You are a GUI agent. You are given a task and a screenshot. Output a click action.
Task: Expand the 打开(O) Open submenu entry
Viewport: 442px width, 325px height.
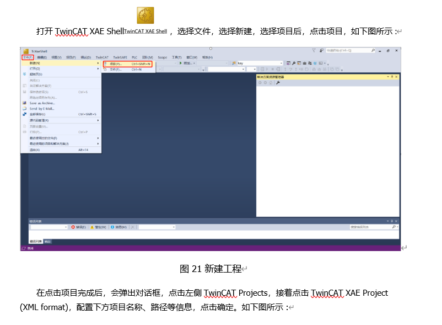pos(61,68)
